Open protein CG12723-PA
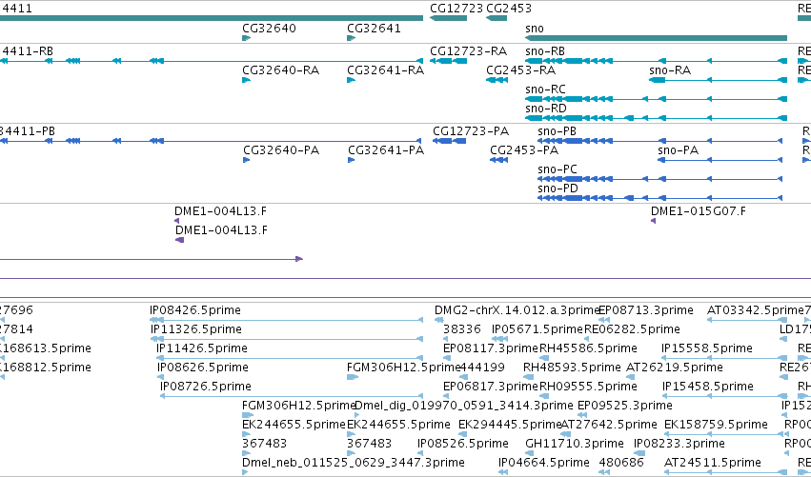Screen dimensions: 811x477 click(450, 141)
